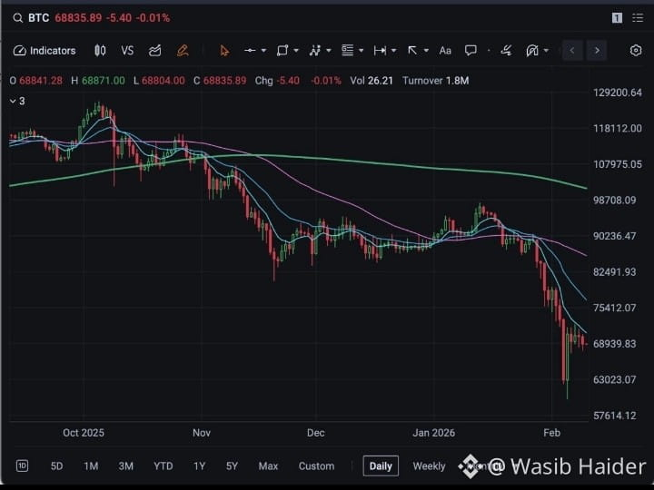Select the orange cursor pointer tool
This screenshot has width=654, height=490.
(x=224, y=51)
